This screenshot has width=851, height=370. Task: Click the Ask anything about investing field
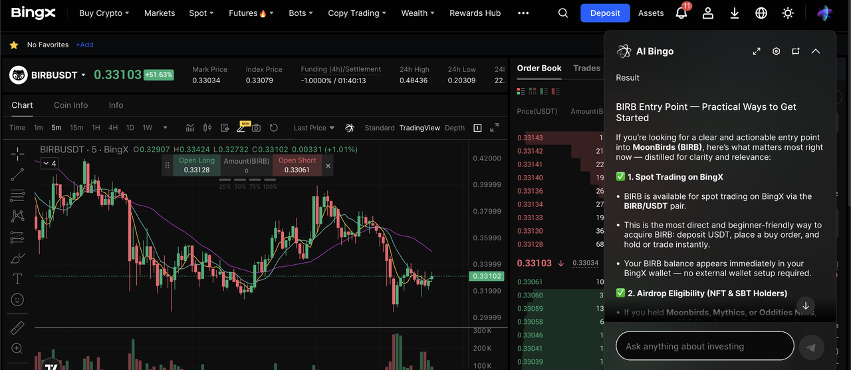pos(705,346)
